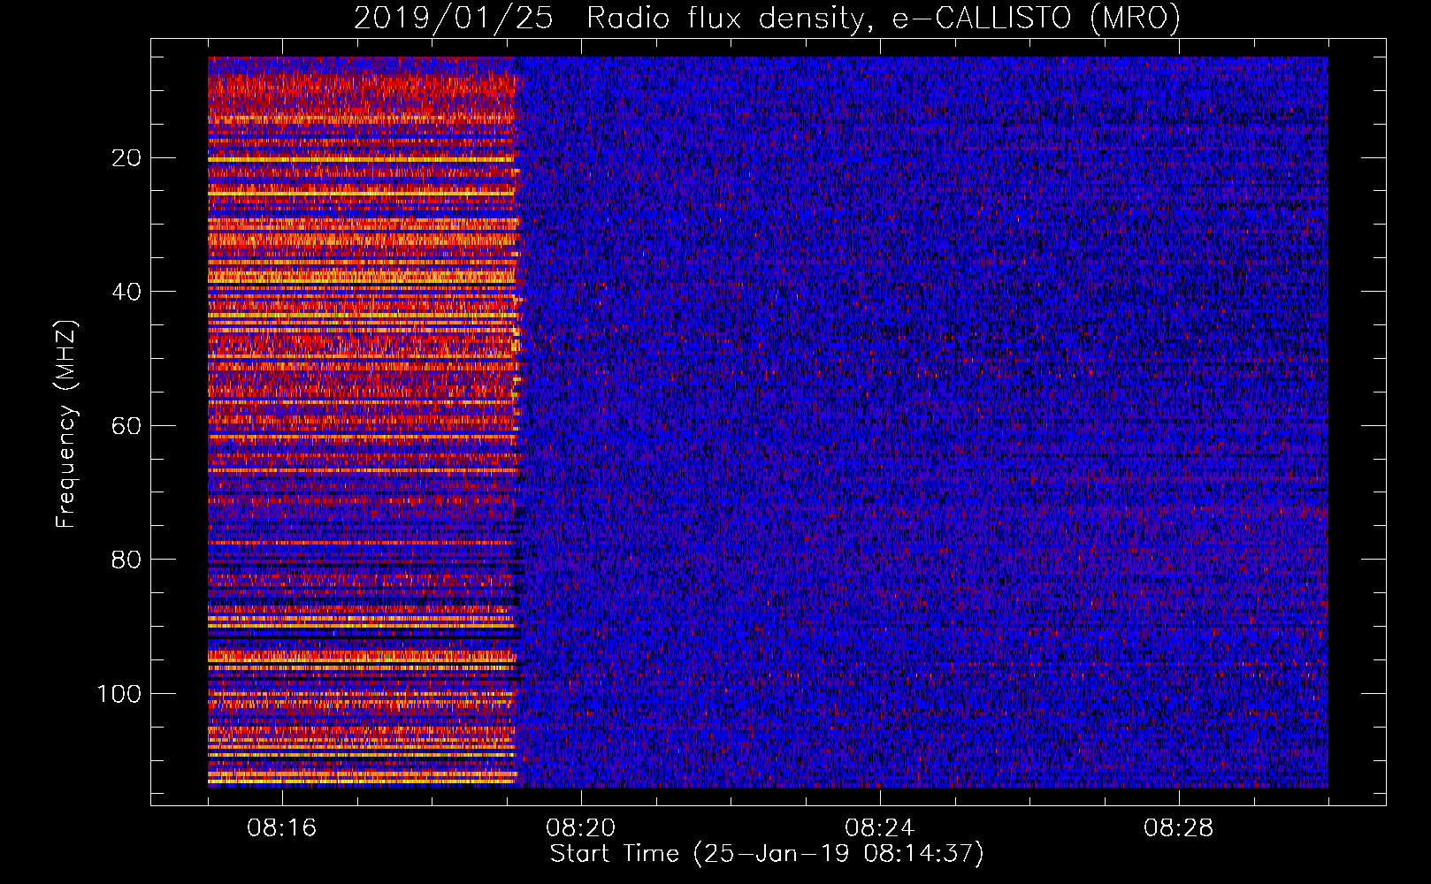Select the 08:20 time tick label
The width and height of the screenshot is (1431, 884).
pos(581,828)
